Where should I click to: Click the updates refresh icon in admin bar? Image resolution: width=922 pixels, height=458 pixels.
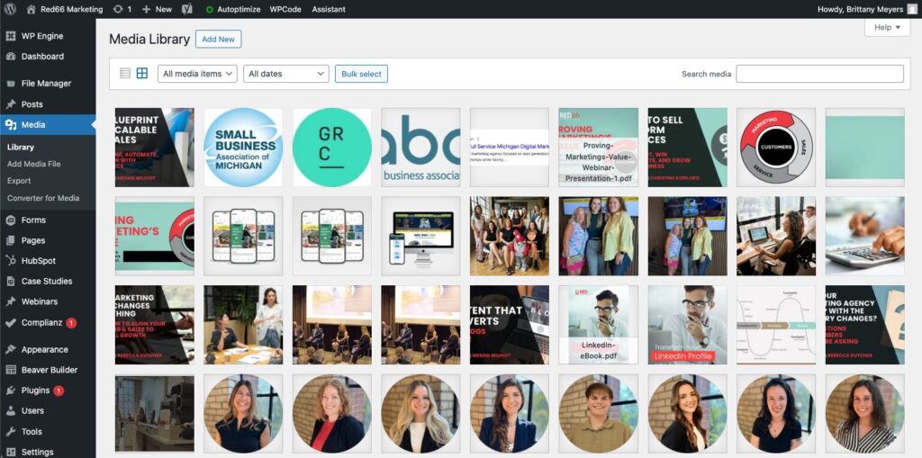pos(118,9)
